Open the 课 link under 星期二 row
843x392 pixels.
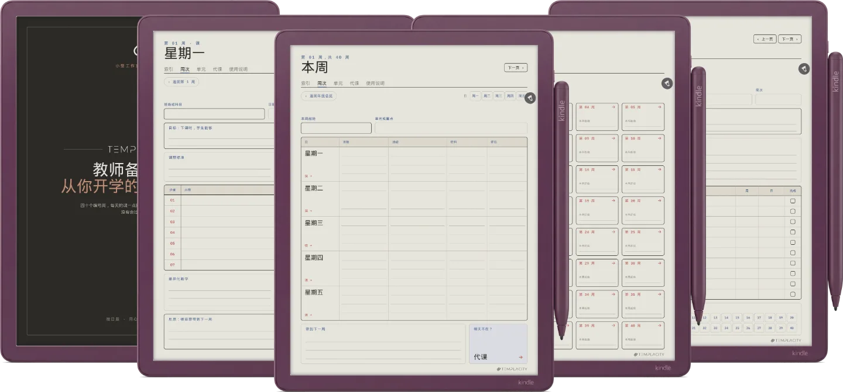pyautogui.click(x=308, y=211)
